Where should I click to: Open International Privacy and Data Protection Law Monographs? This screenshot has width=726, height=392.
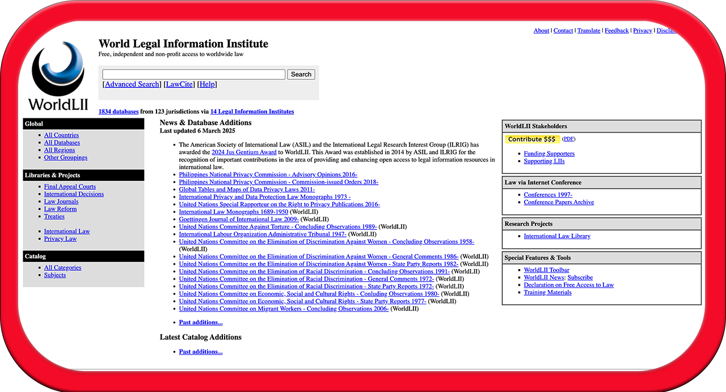[265, 197]
